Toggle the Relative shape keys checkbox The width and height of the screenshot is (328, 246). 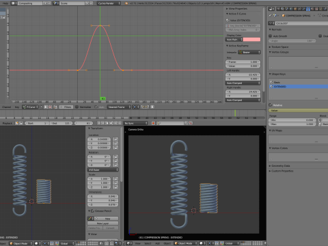tap(271, 105)
